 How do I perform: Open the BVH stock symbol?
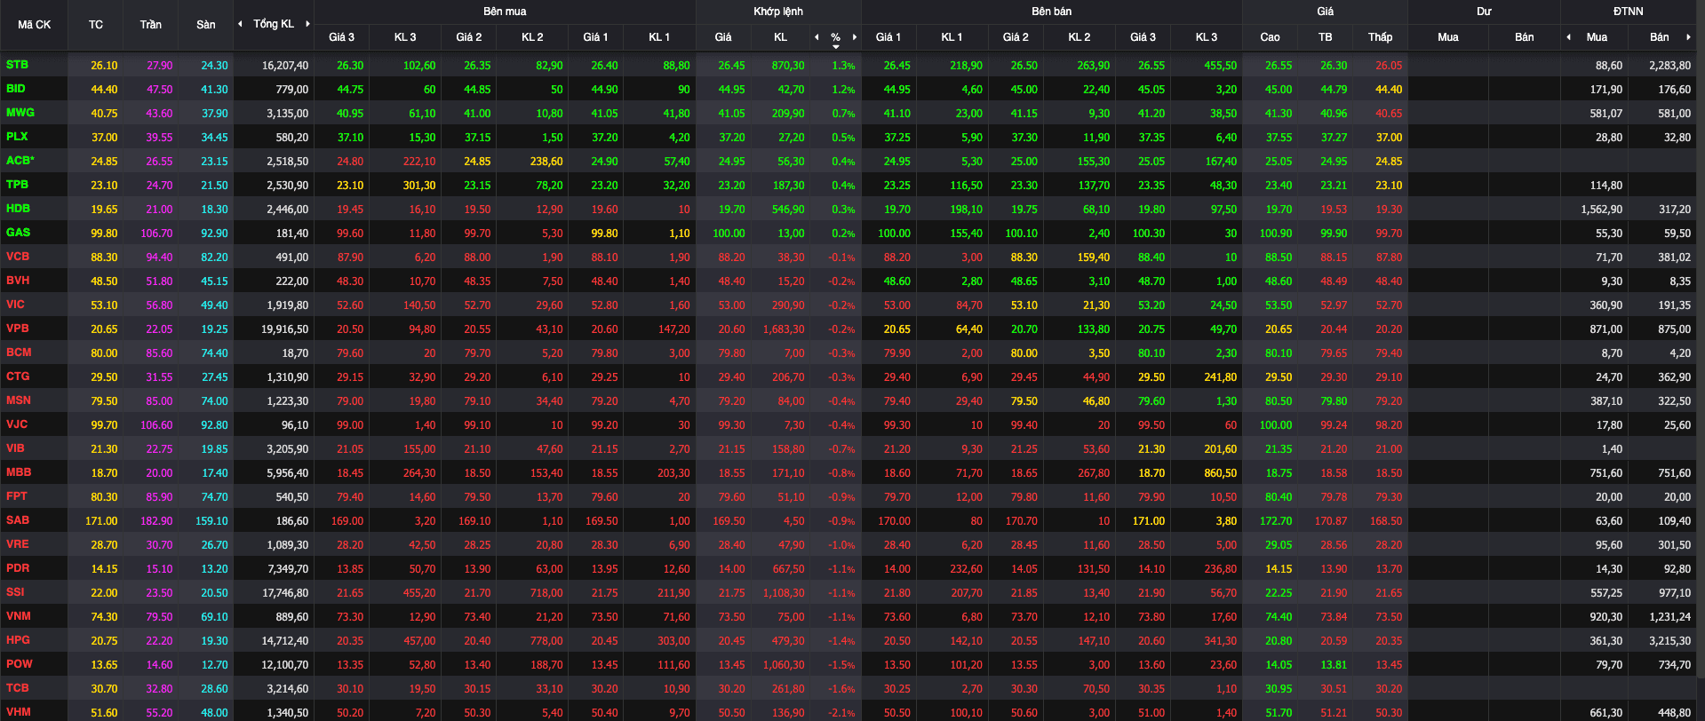click(18, 281)
